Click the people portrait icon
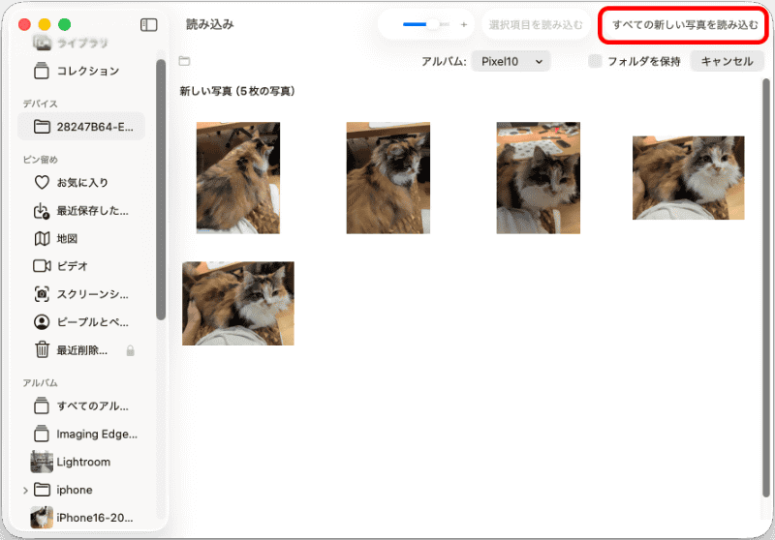Screen dimensions: 775x540 point(42,322)
